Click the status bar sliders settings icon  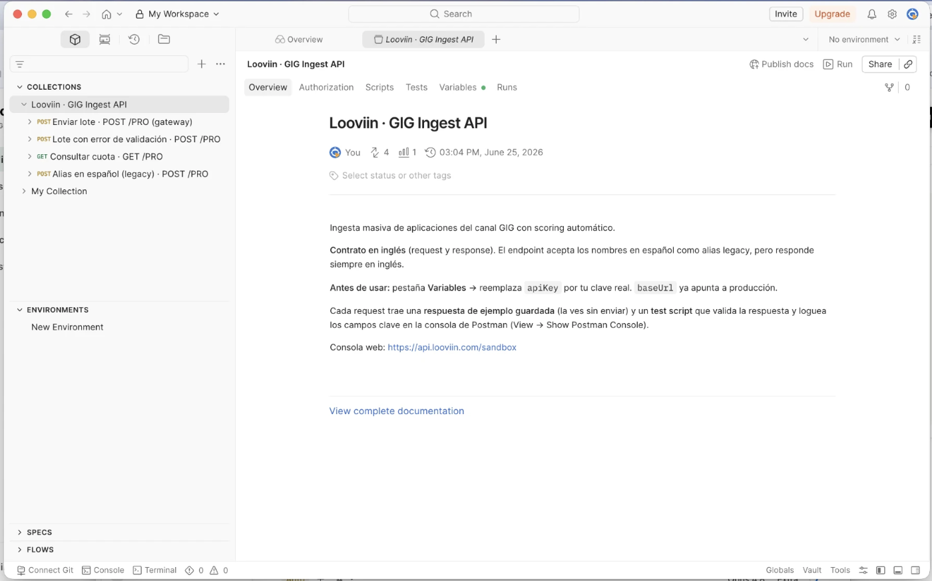click(863, 570)
